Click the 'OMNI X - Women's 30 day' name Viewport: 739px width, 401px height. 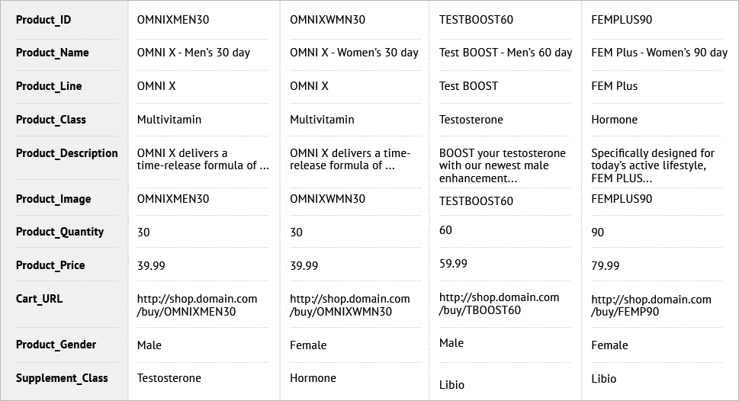click(x=354, y=53)
